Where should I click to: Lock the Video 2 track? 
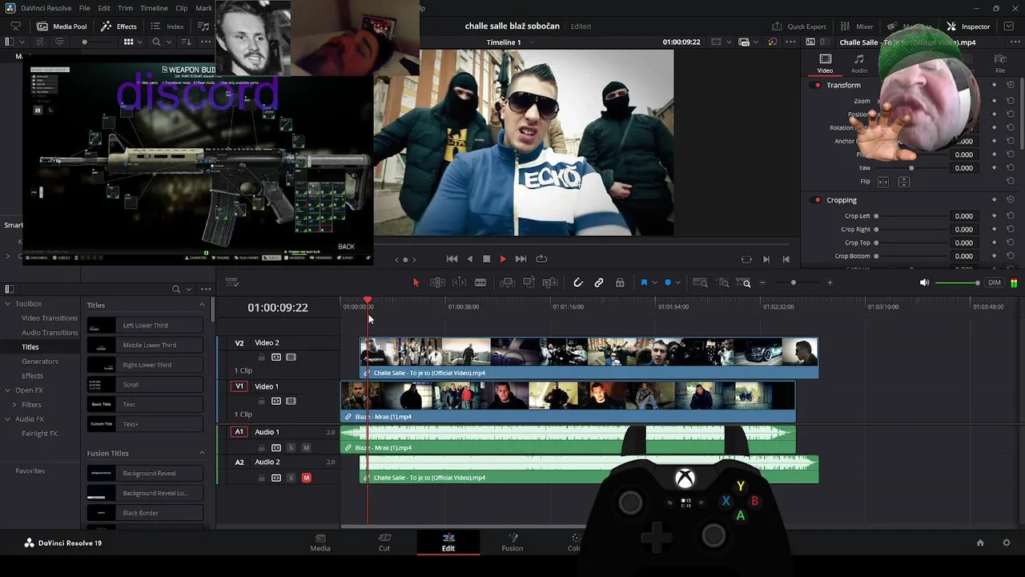pos(261,357)
